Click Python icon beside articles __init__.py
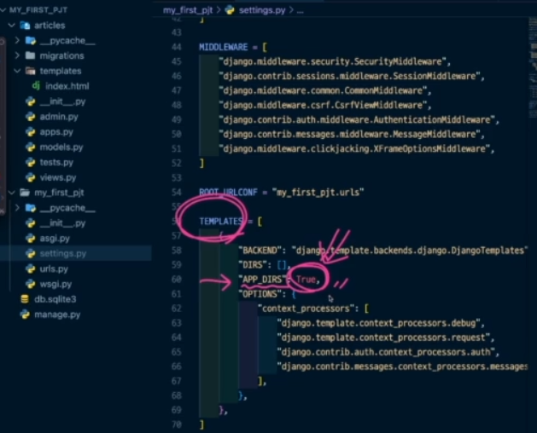Screen dimensions: 537x433 pos(31,101)
